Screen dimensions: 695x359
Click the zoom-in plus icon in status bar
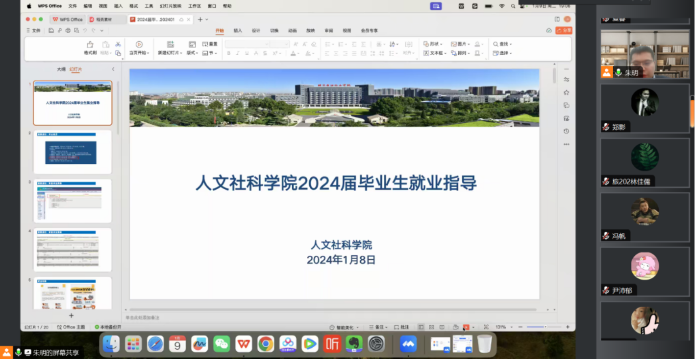click(x=568, y=327)
